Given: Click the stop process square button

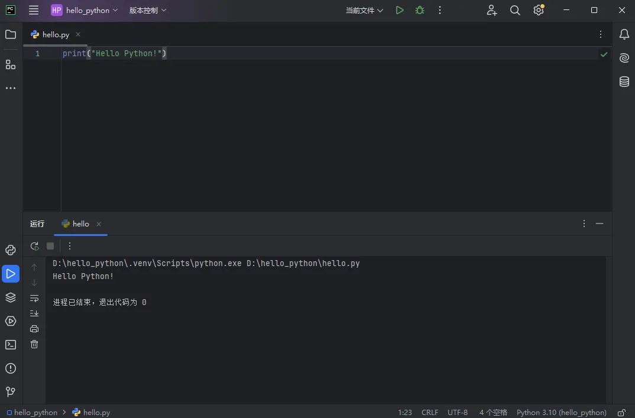Looking at the screenshot, I should tap(50, 246).
